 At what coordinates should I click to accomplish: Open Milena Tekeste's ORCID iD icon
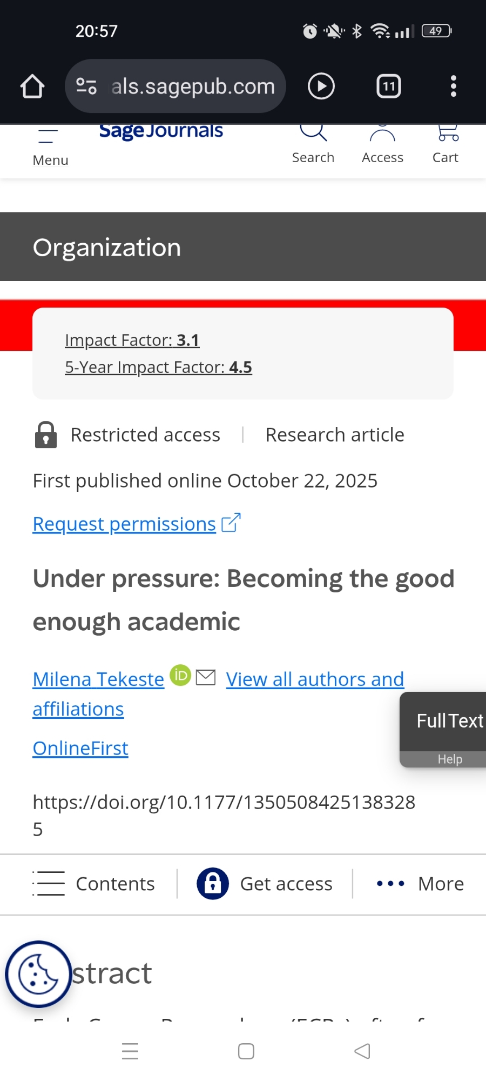[180, 676]
